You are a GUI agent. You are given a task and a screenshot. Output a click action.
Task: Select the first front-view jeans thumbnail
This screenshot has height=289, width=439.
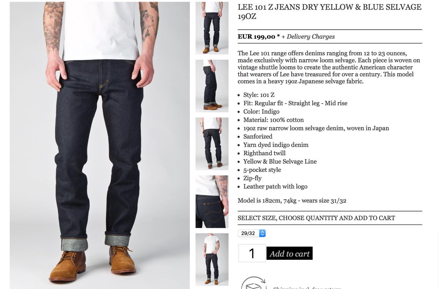coord(212,28)
